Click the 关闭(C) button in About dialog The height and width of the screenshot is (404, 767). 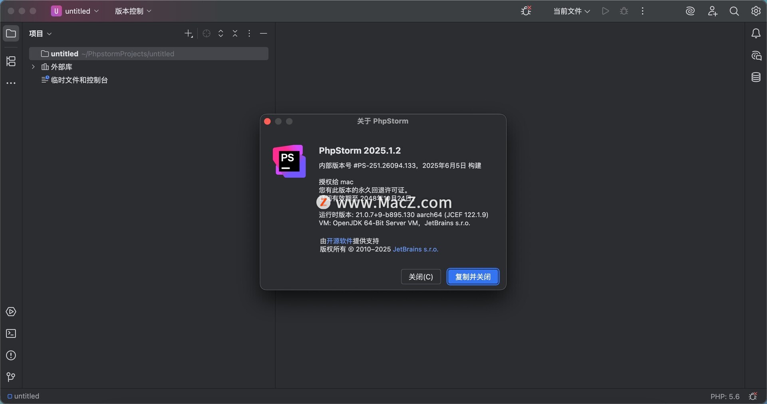coord(421,277)
